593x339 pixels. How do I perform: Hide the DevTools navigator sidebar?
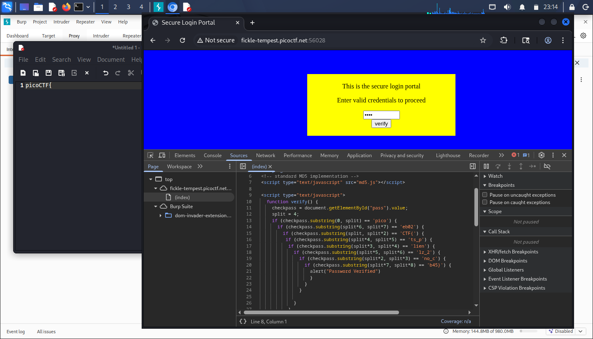coord(243,166)
